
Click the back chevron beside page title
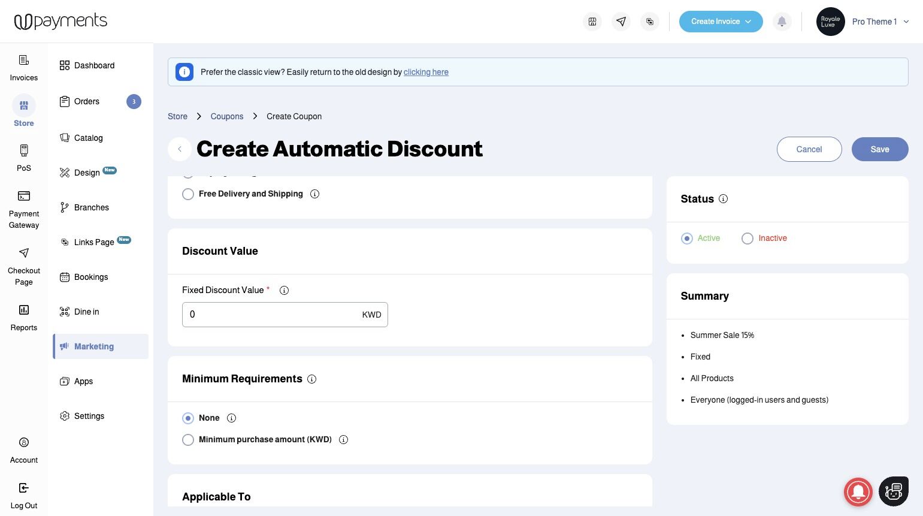180,149
